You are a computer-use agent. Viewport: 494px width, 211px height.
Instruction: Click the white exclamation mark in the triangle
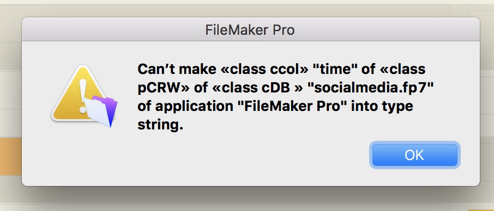point(83,96)
